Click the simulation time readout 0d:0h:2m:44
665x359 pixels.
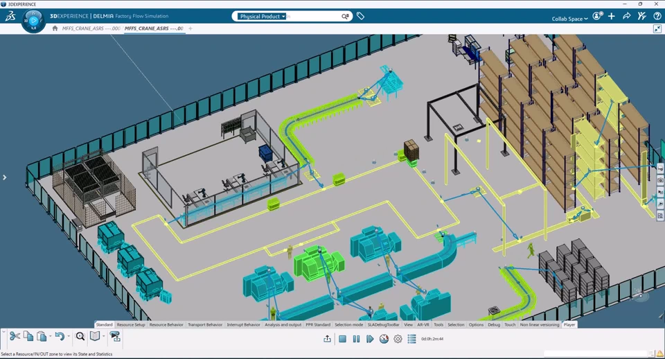[432, 339]
